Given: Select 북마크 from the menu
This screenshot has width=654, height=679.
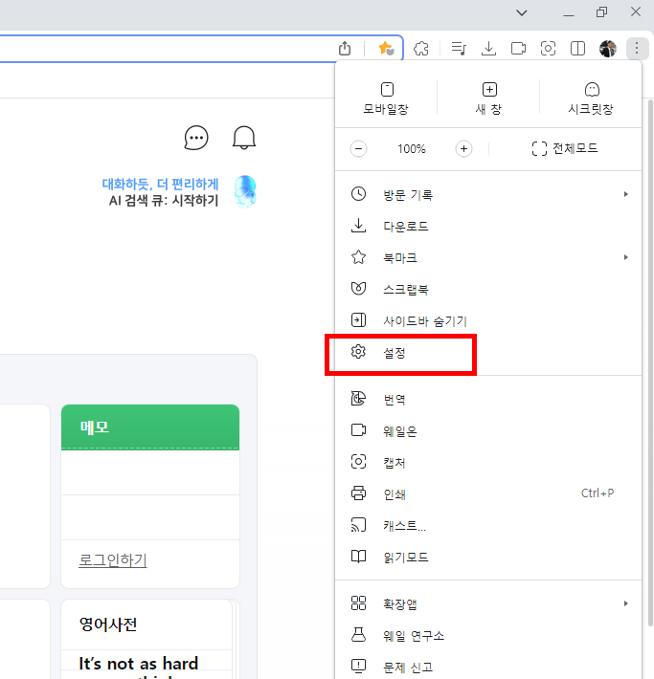Looking at the screenshot, I should coord(488,257).
